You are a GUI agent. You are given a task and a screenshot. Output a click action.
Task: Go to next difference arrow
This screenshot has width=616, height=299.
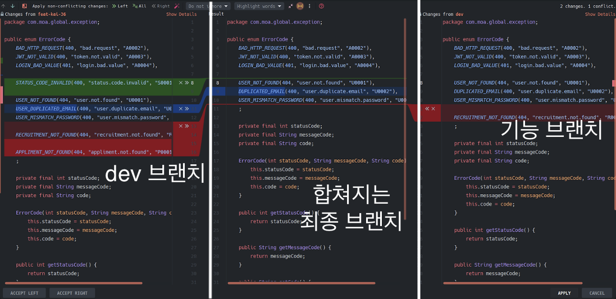coord(12,6)
